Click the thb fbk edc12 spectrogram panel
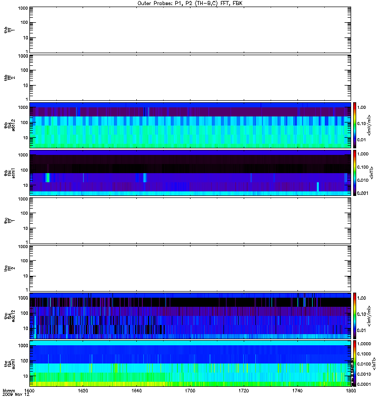380x405 pixels. tap(190, 125)
